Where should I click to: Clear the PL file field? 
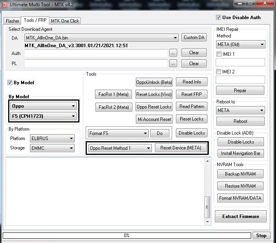point(194,64)
